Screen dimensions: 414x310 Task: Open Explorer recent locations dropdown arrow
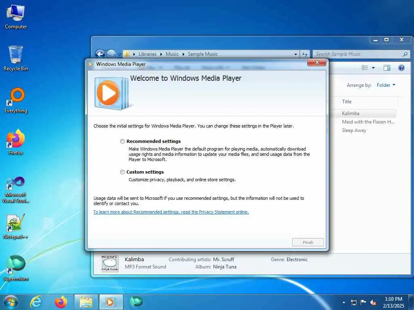119,54
